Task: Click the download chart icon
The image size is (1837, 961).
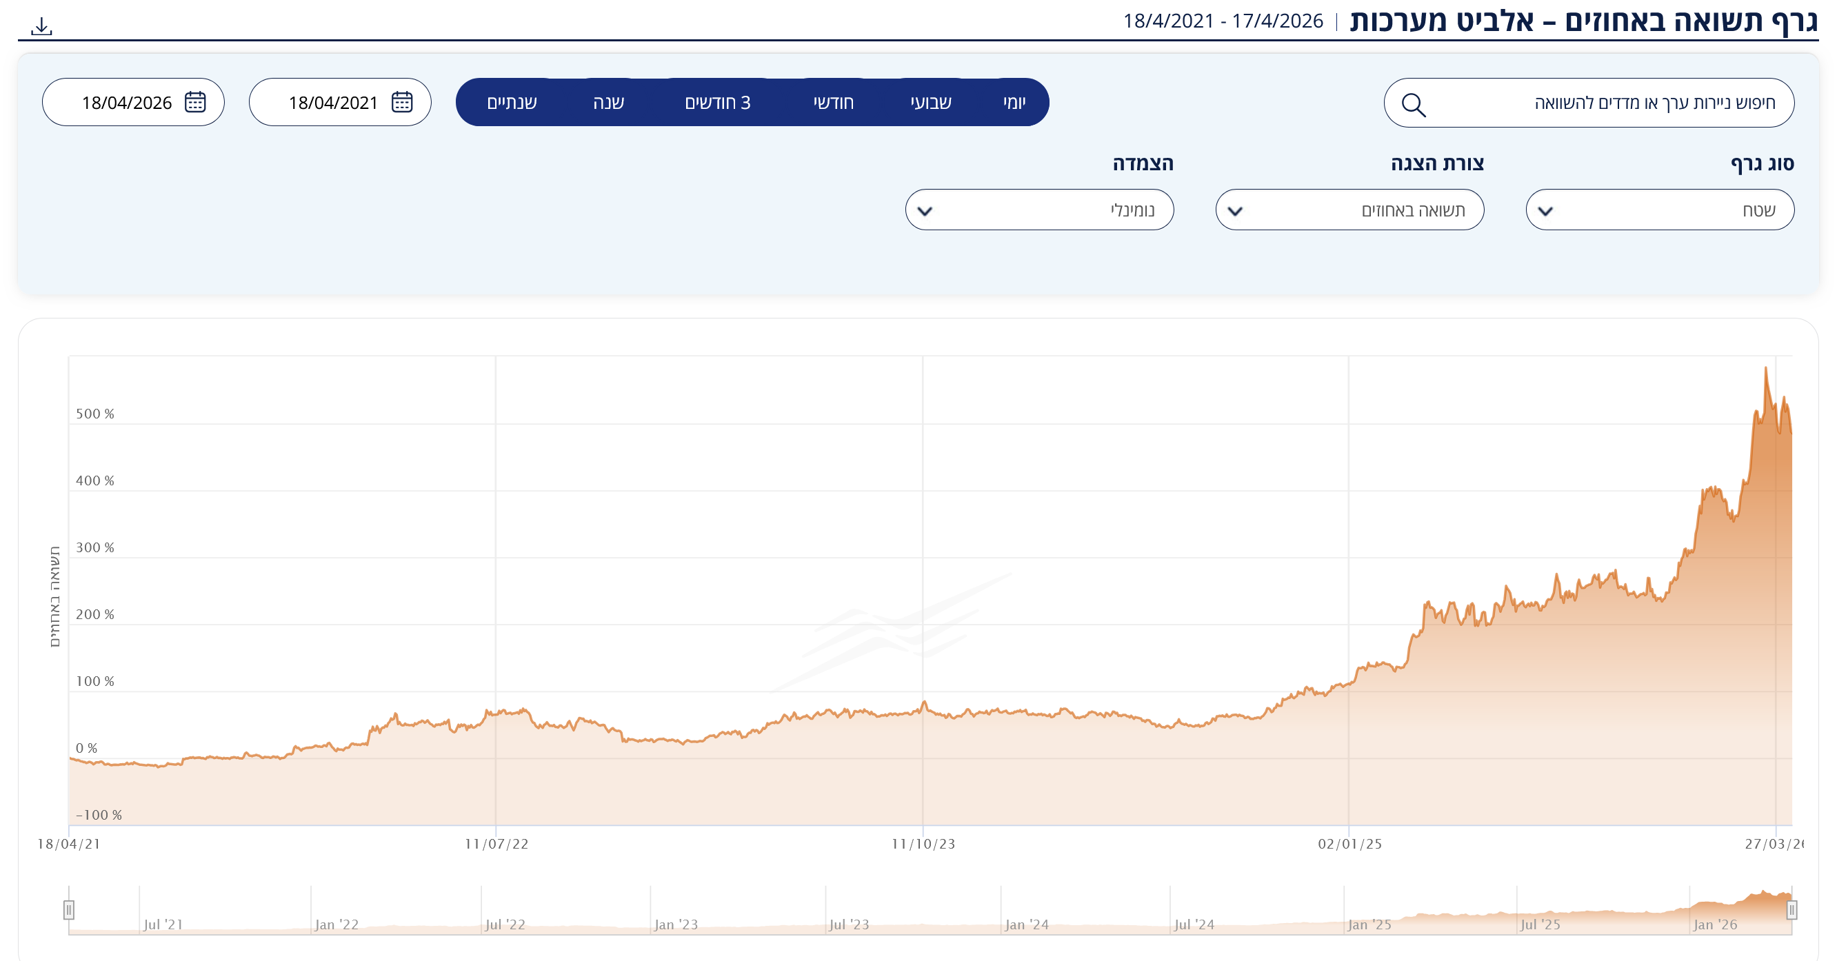Action: click(41, 26)
